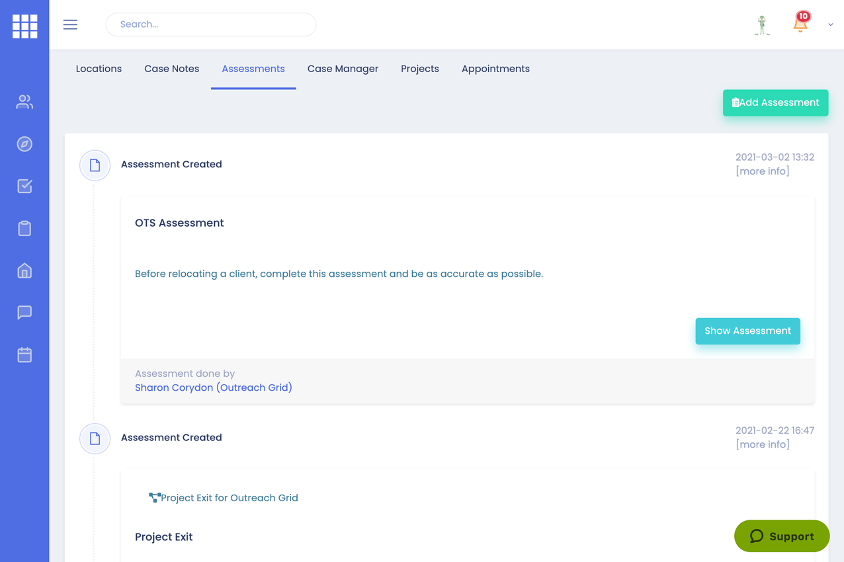
Task: Switch to the Case Notes tab
Action: coord(172,69)
